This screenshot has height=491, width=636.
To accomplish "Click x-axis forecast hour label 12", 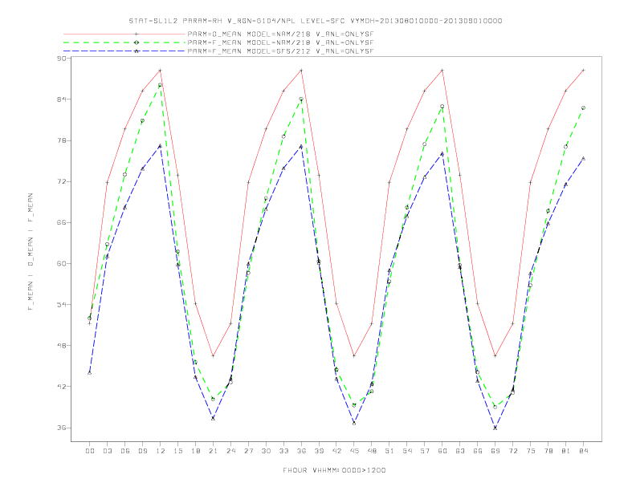I will coord(161,451).
